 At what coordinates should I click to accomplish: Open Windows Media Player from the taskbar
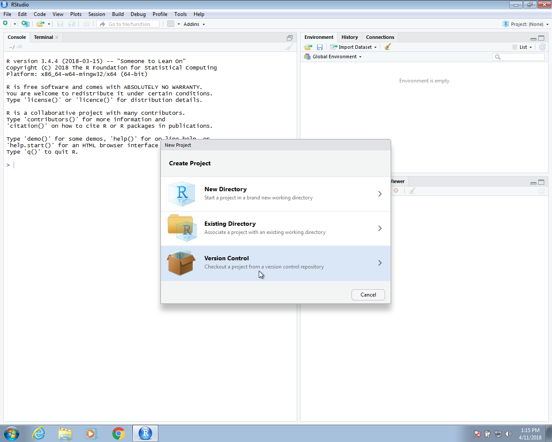click(91, 433)
